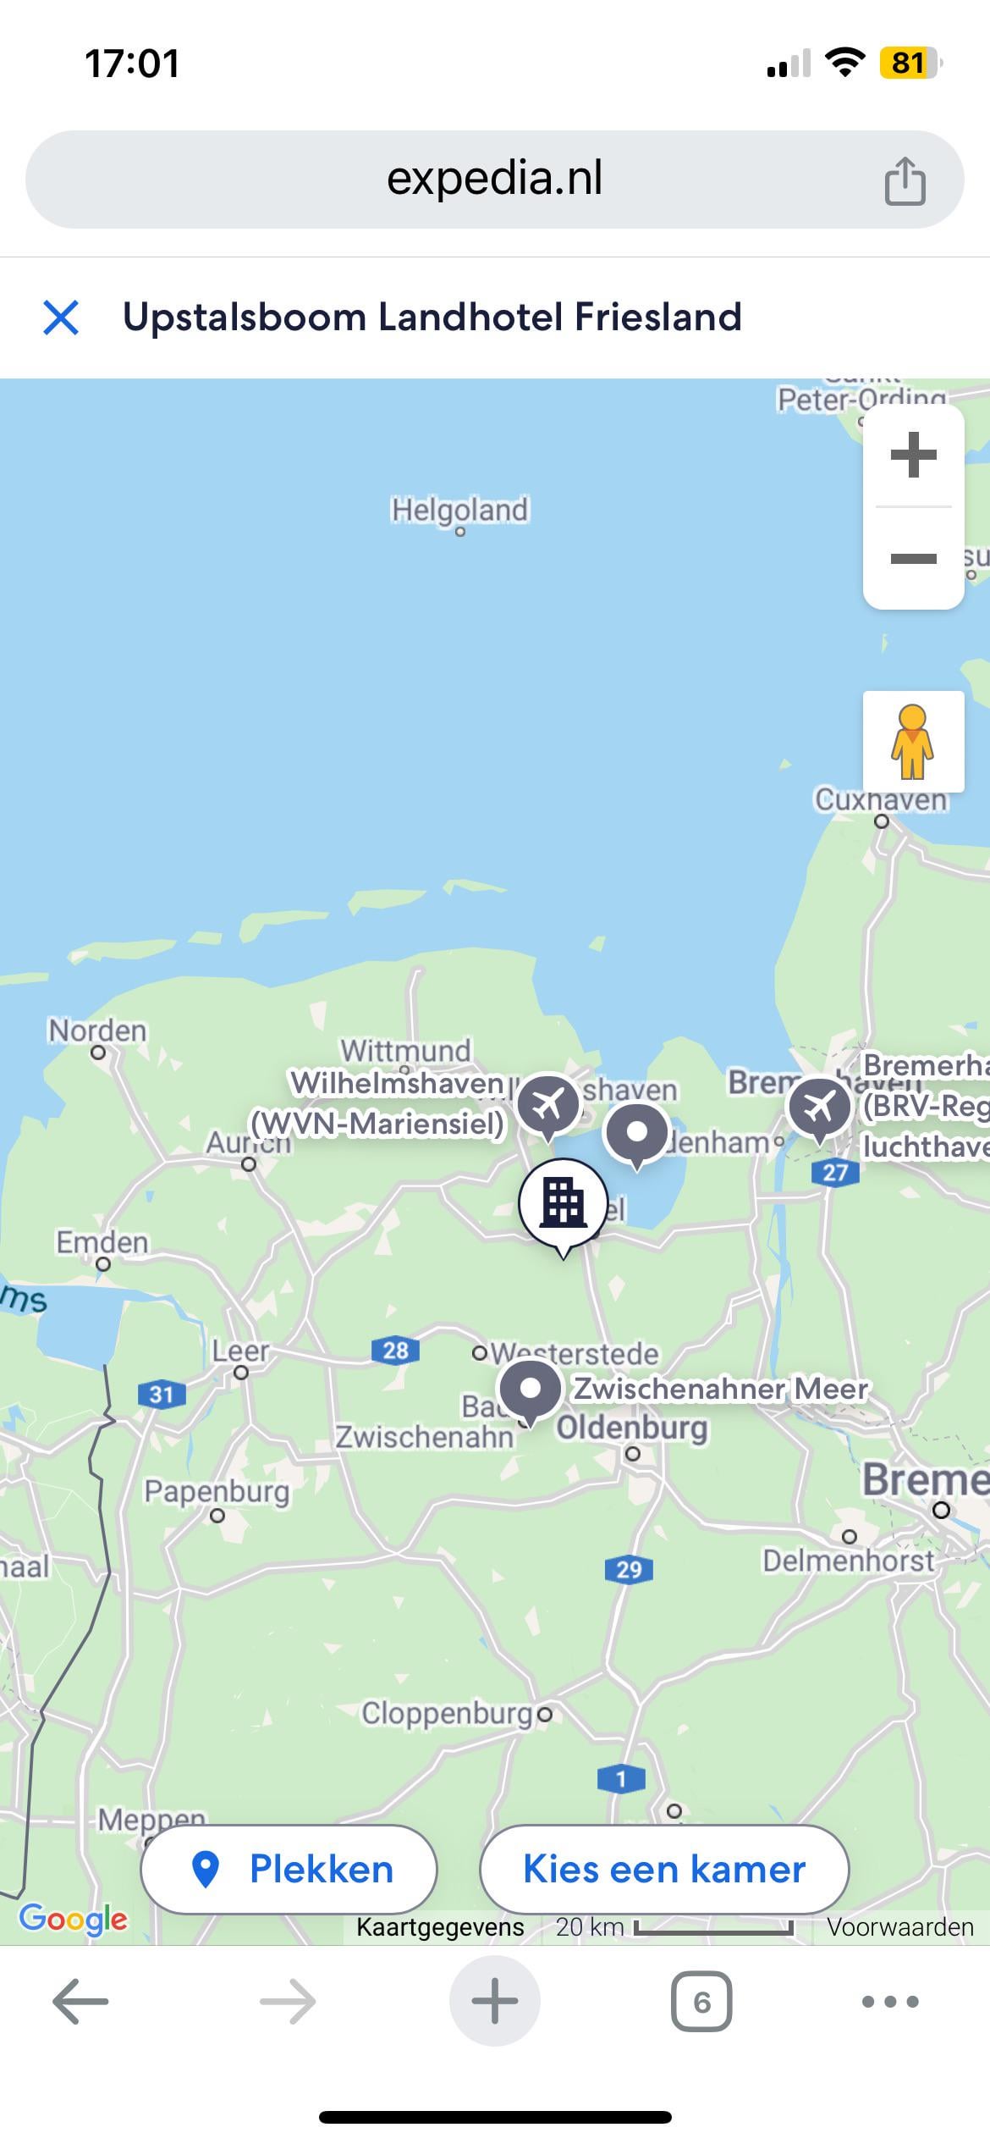Viewport: 990px width, 2144px height.
Task: Go back to the previous page
Action: [x=80, y=2003]
